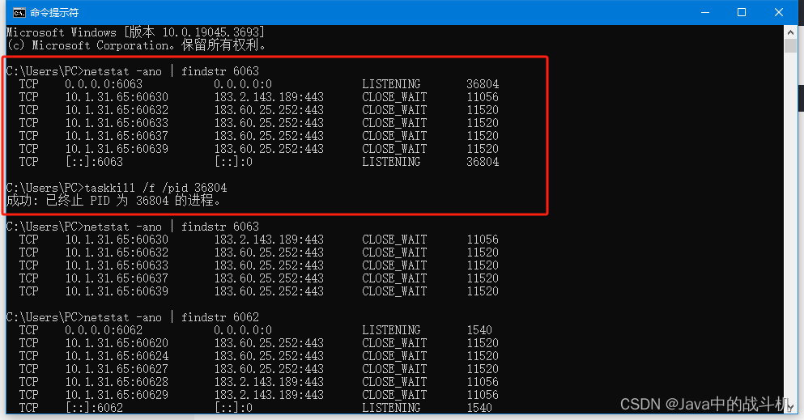Click the Microsoft Windows version line

(x=135, y=32)
